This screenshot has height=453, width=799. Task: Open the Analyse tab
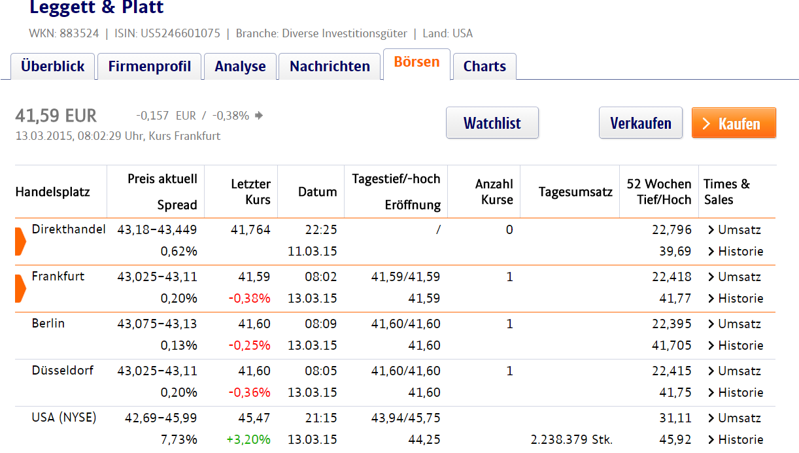[240, 66]
